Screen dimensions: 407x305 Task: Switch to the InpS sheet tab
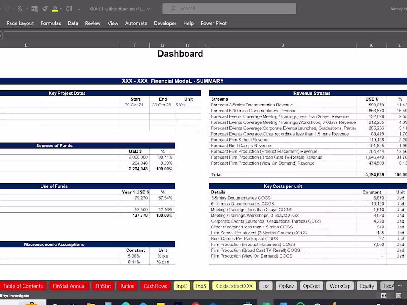[201, 286]
